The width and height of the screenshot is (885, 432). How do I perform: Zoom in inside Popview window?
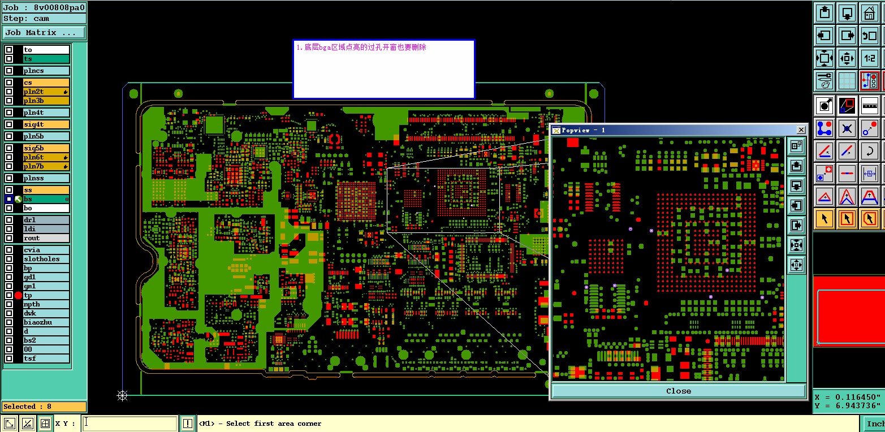pyautogui.click(x=796, y=245)
